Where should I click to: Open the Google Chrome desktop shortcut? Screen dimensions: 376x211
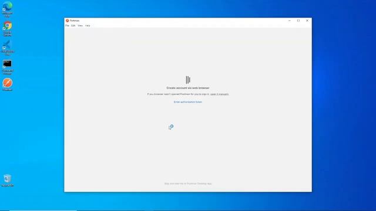pos(8,29)
